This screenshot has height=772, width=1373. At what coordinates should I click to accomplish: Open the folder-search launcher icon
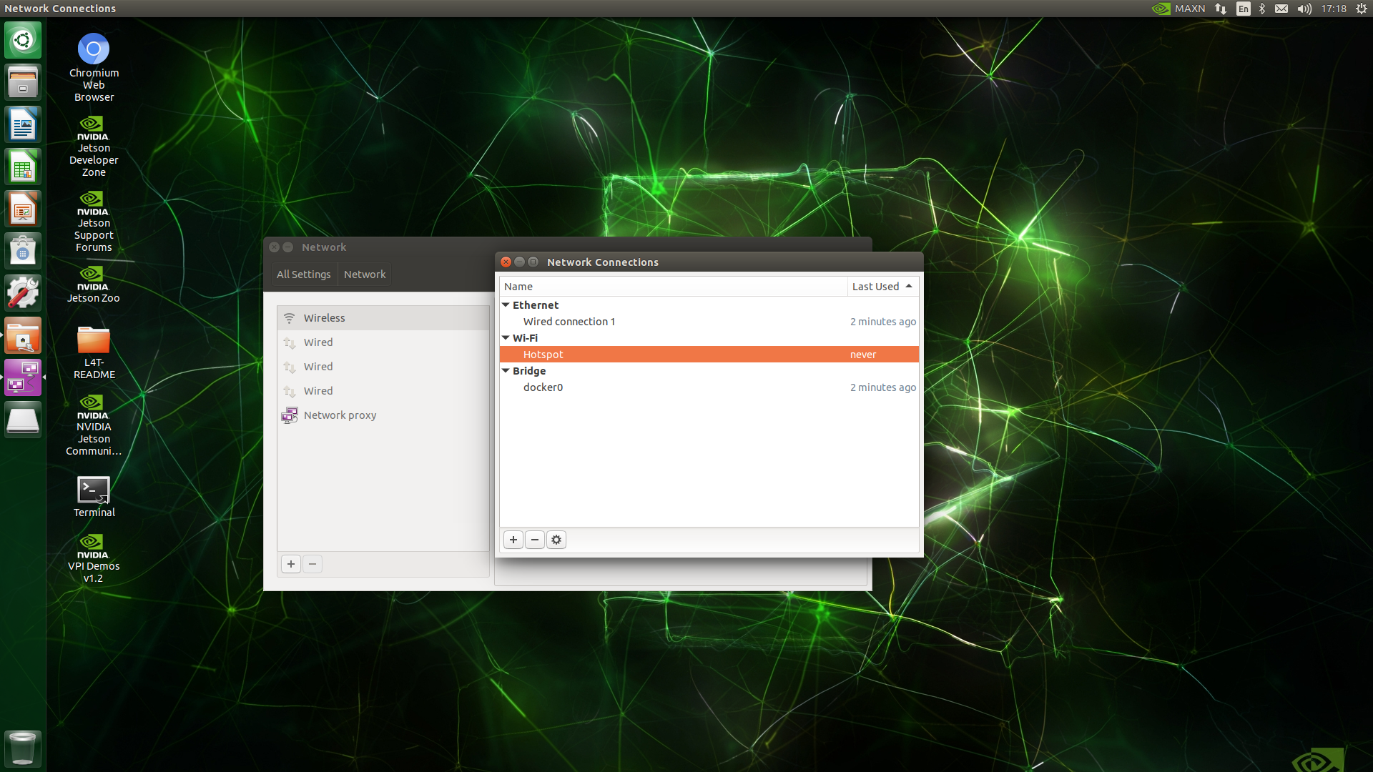(23, 335)
